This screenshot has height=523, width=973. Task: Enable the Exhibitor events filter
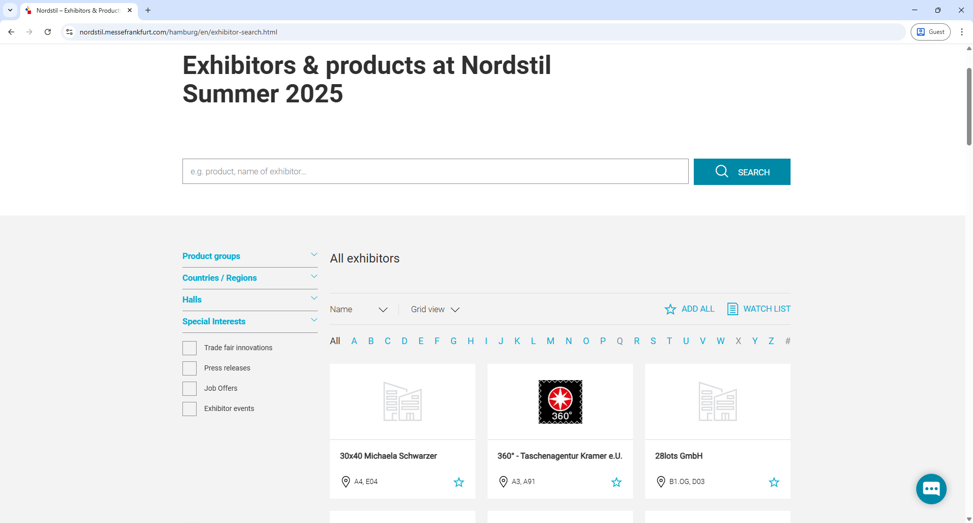(189, 408)
